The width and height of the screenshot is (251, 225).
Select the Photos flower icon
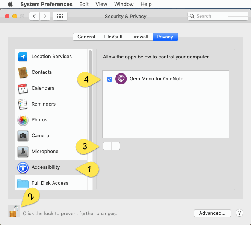coord(23,120)
